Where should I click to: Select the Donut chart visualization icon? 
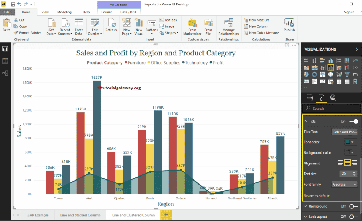point(314,74)
